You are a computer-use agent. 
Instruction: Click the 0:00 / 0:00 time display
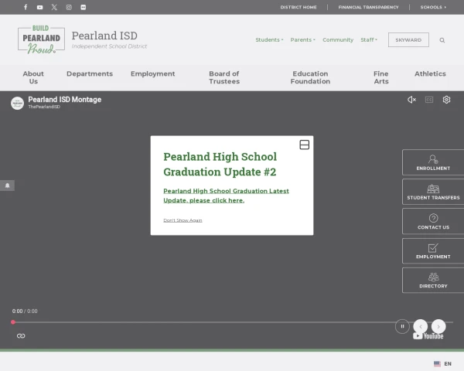coord(25,311)
